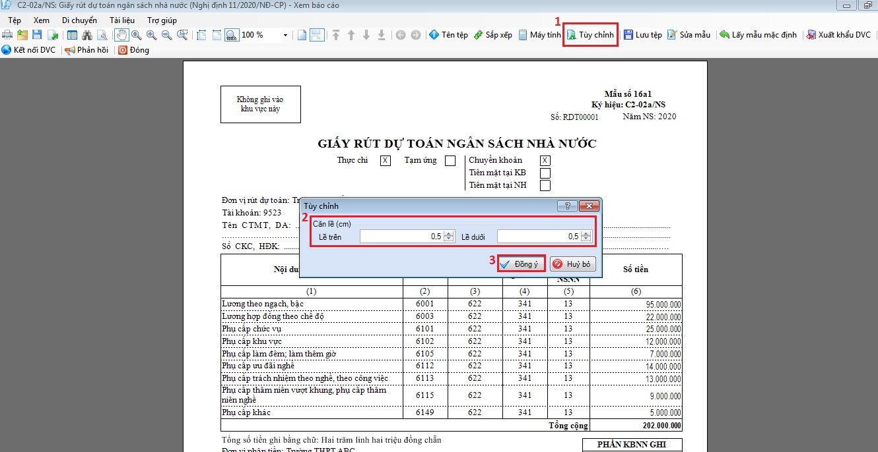This screenshot has height=452, width=878.
Task: Select the zoom-to-selection marquee icon
Action: (x=182, y=35)
